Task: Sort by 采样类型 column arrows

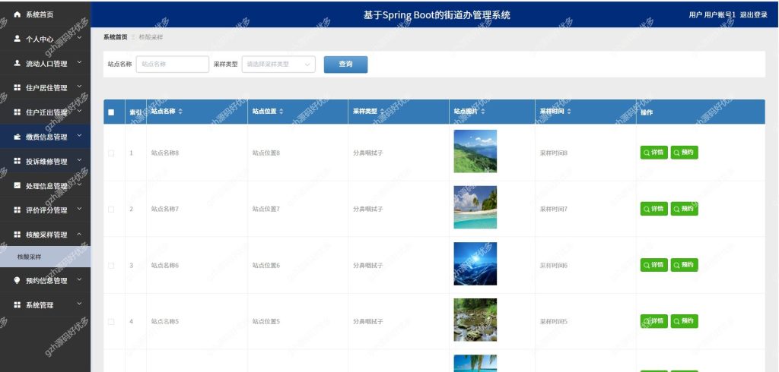Action: click(382, 112)
